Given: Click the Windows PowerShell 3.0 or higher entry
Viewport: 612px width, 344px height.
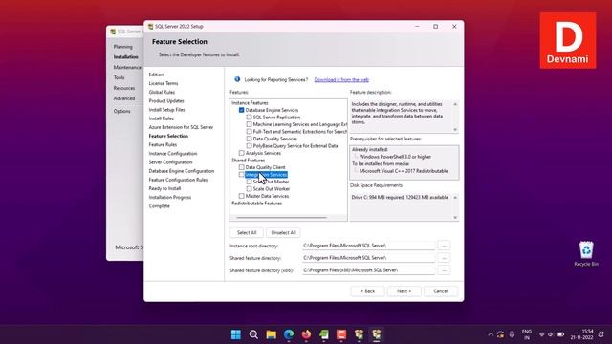Looking at the screenshot, I should [x=395, y=157].
